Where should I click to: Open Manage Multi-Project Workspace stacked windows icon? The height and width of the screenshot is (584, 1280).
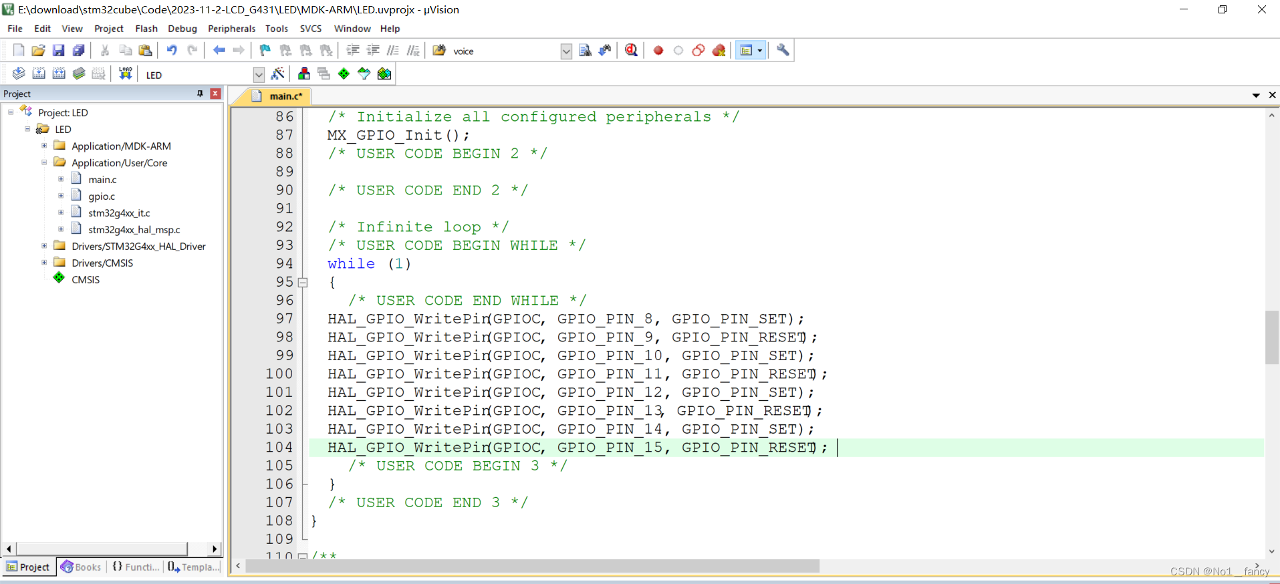point(324,74)
